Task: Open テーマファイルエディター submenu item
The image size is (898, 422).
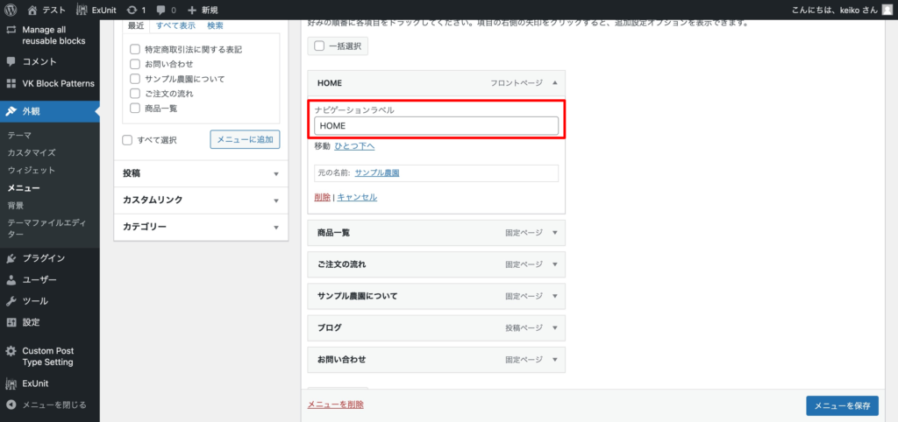Action: (47, 229)
